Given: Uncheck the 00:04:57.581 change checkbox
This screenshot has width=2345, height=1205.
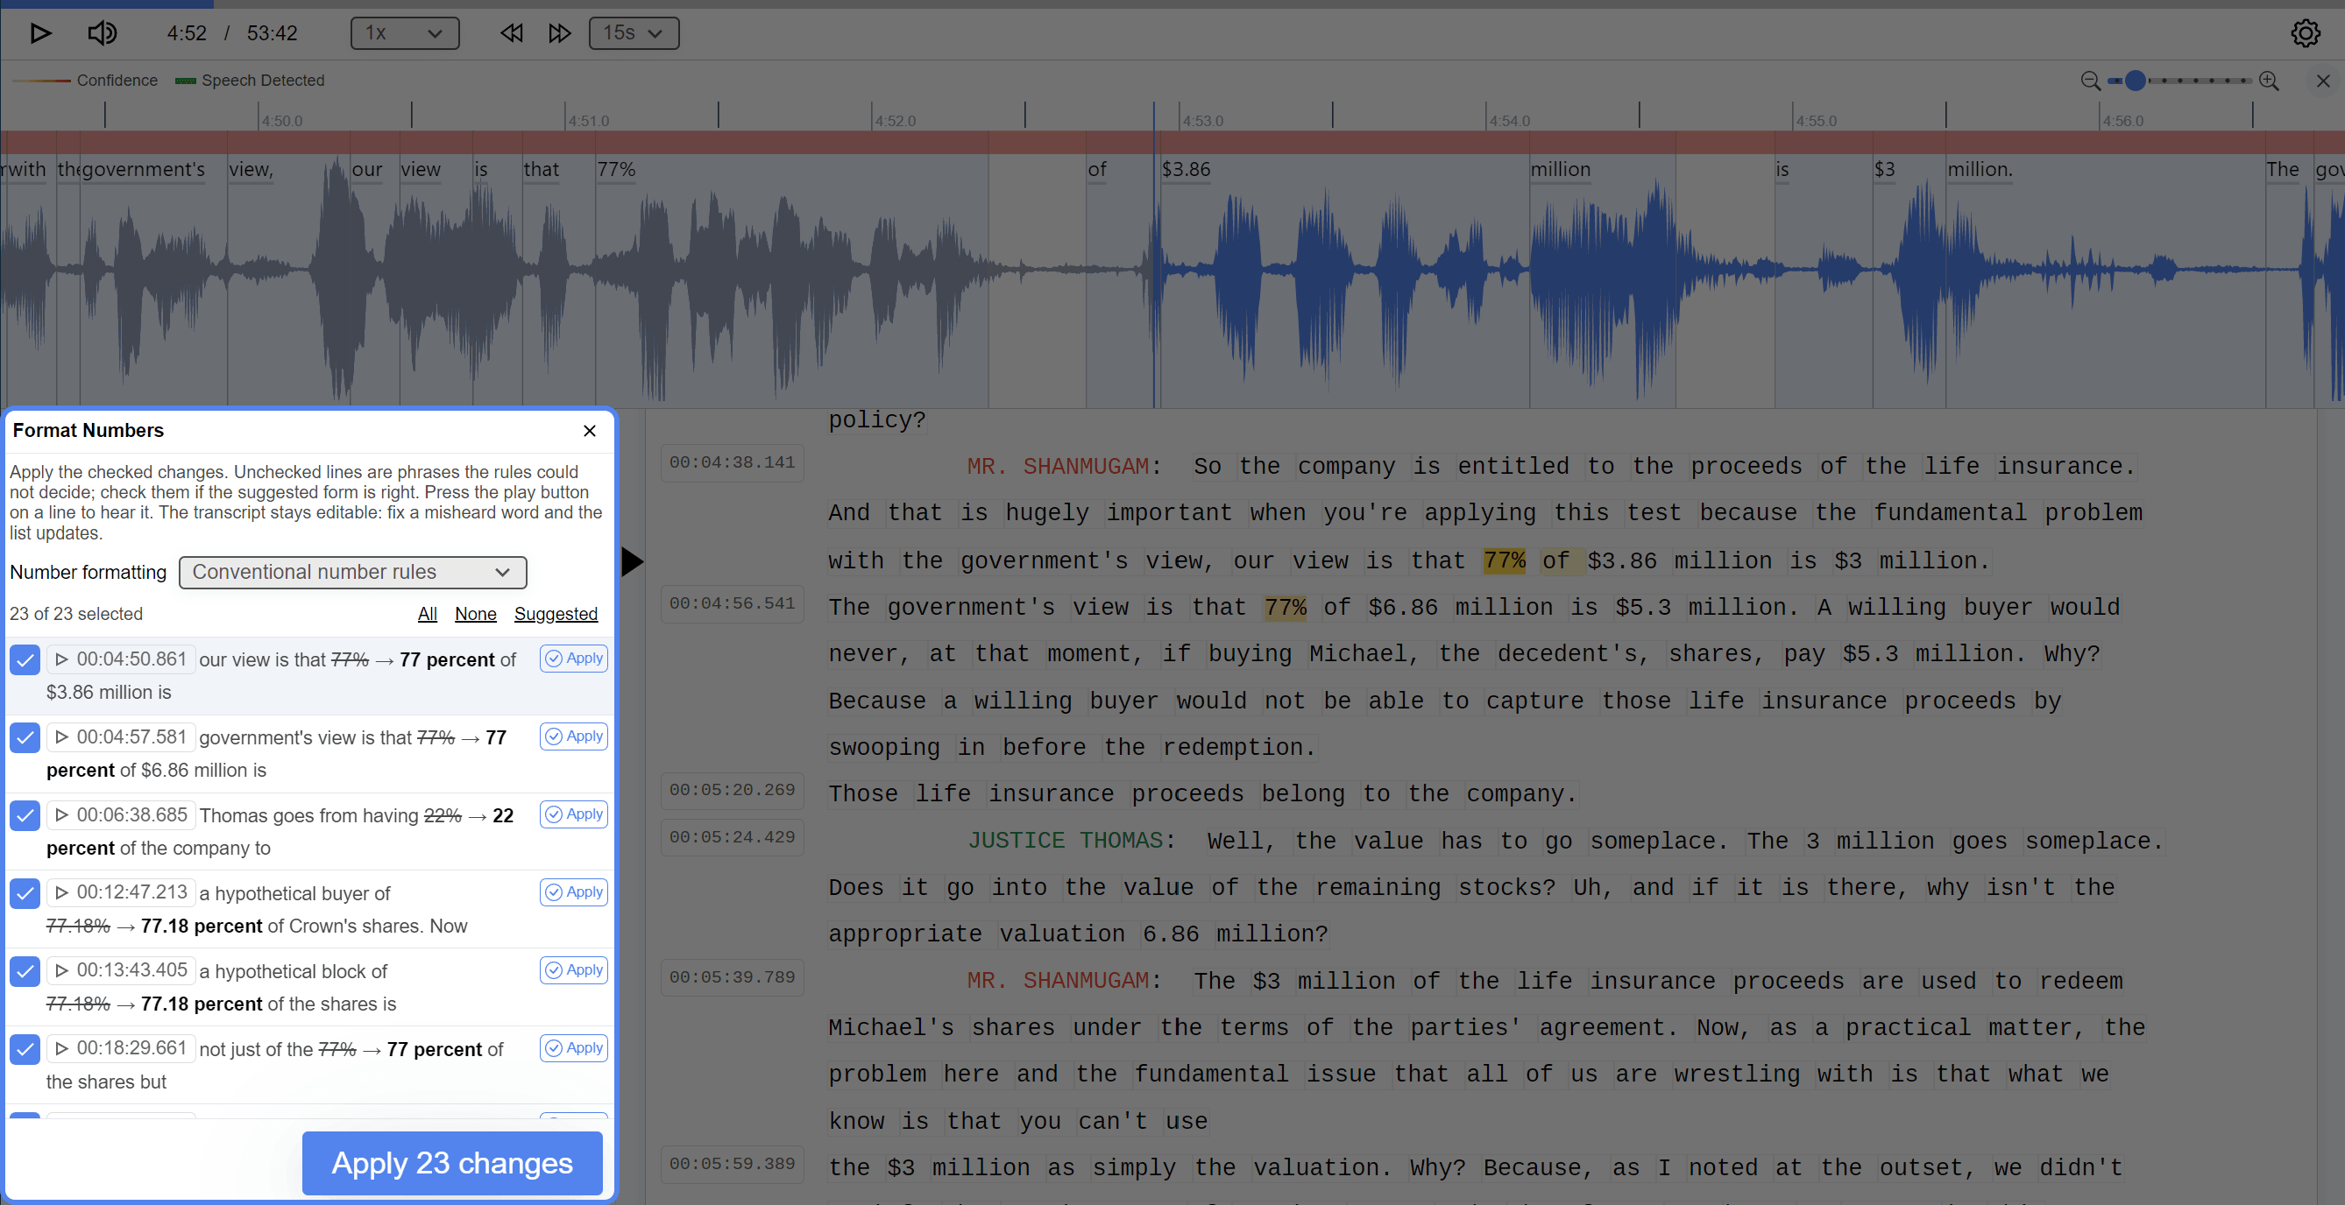Looking at the screenshot, I should point(25,737).
